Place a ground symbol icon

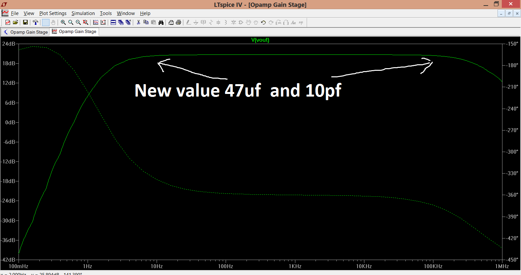point(196,22)
